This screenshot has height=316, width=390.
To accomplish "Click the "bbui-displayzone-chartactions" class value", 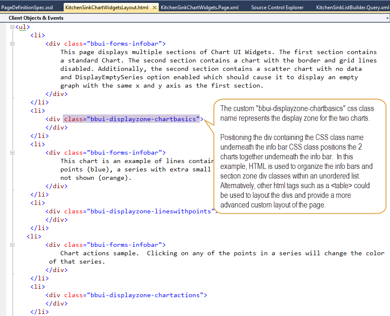I will coord(145,295).
